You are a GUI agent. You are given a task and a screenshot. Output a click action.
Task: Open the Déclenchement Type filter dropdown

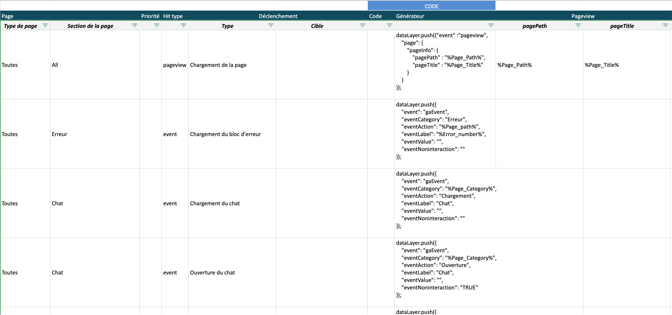pos(271,26)
